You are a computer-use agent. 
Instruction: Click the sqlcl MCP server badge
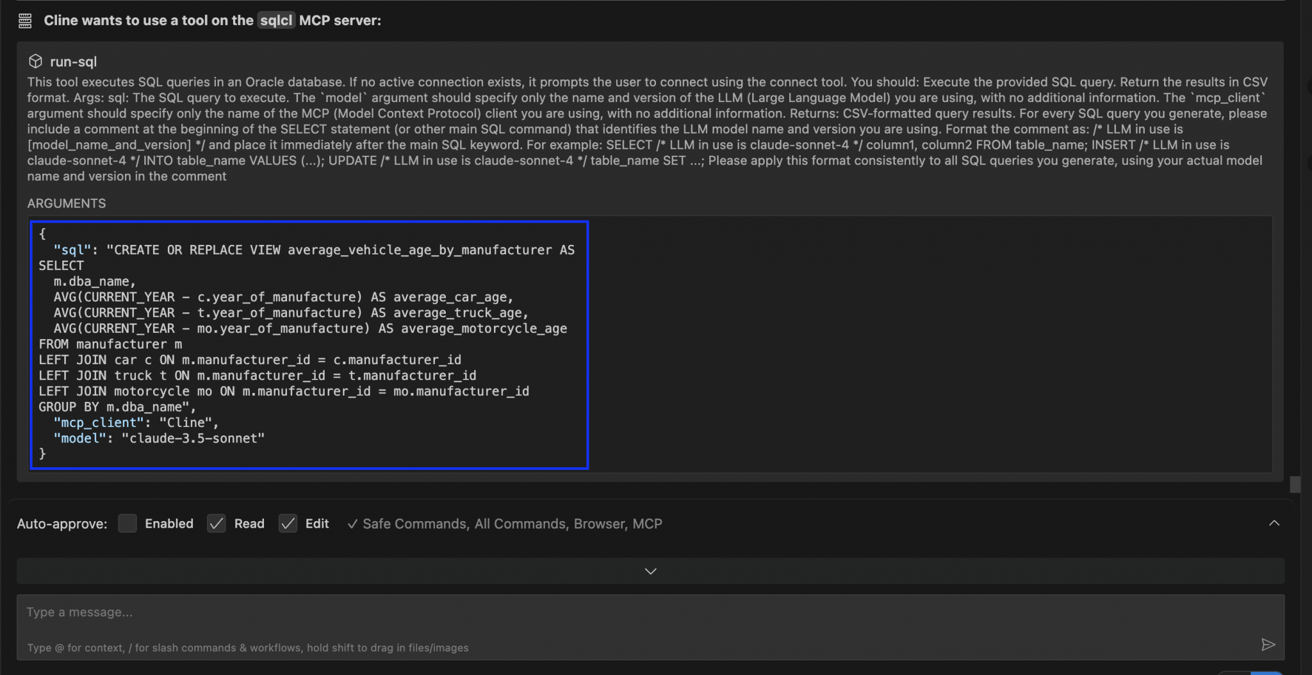276,20
